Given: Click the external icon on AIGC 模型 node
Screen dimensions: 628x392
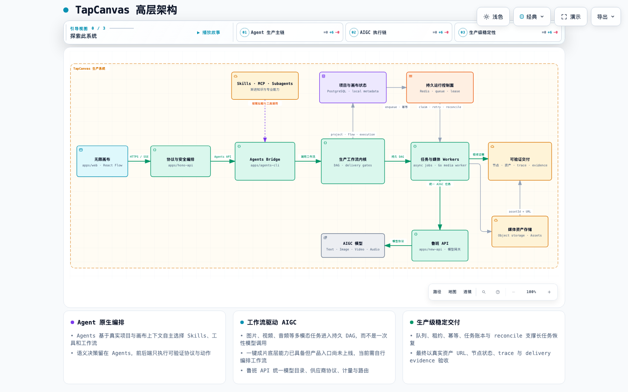Looking at the screenshot, I should (325, 238).
